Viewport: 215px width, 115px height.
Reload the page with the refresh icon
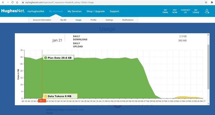(x=12, y=2)
